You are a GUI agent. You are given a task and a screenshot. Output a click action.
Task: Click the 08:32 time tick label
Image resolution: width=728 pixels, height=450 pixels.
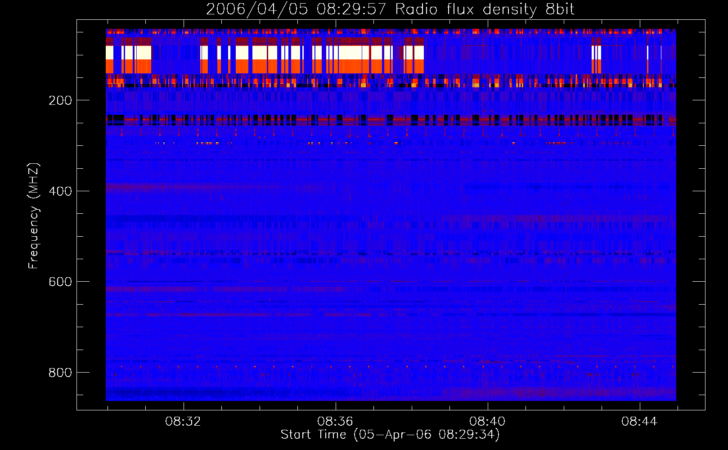point(183,422)
